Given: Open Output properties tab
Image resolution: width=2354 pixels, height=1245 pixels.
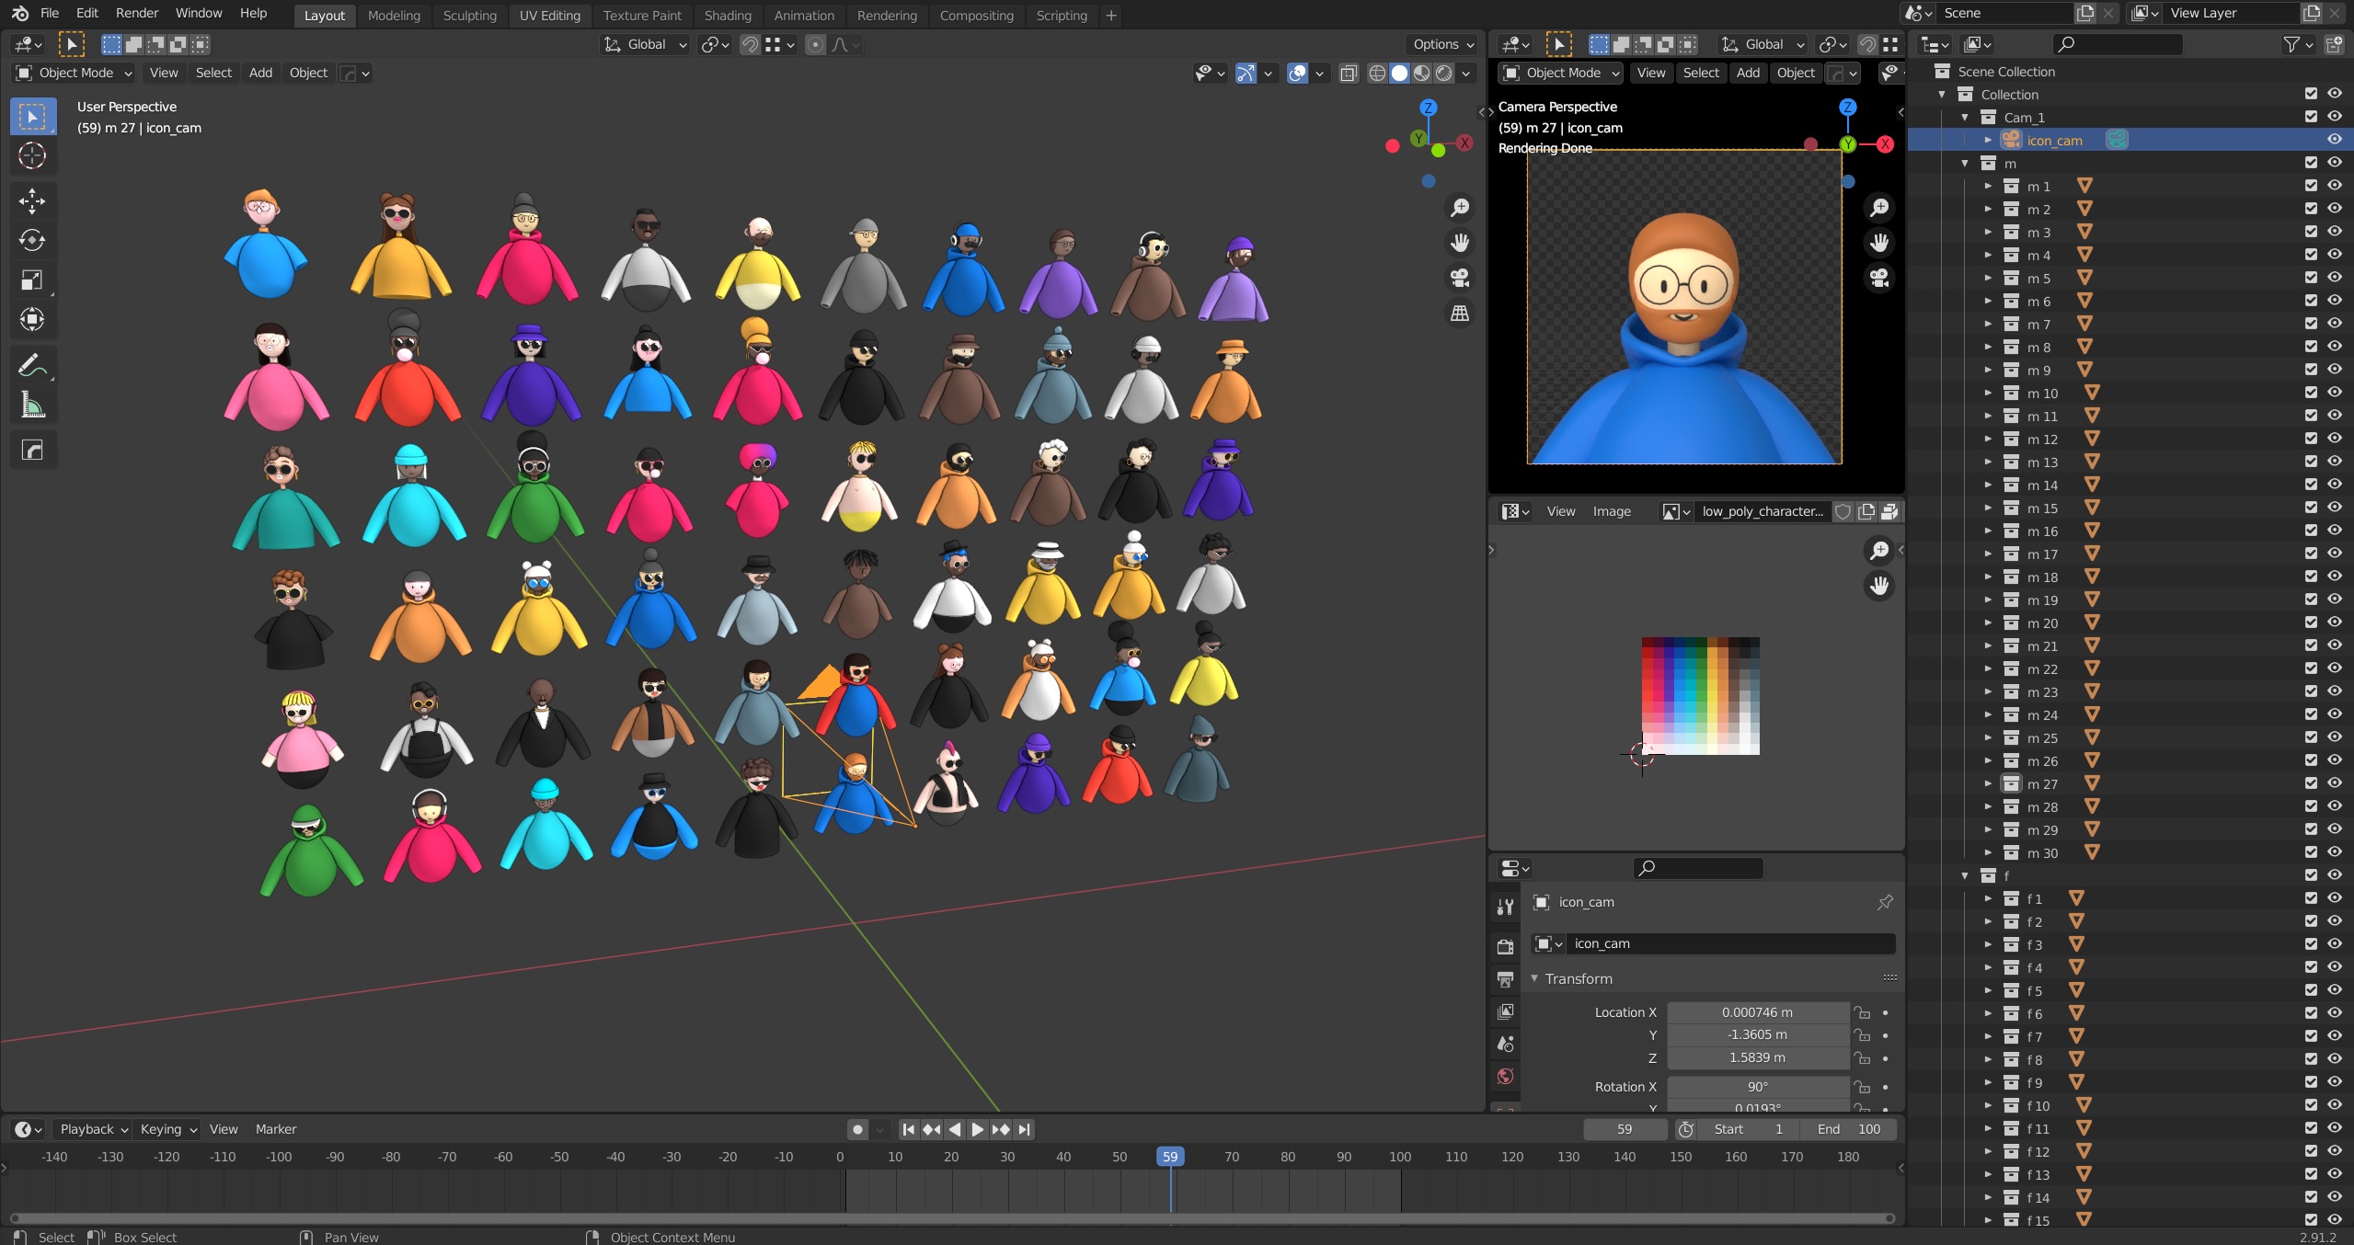Looking at the screenshot, I should [1506, 979].
